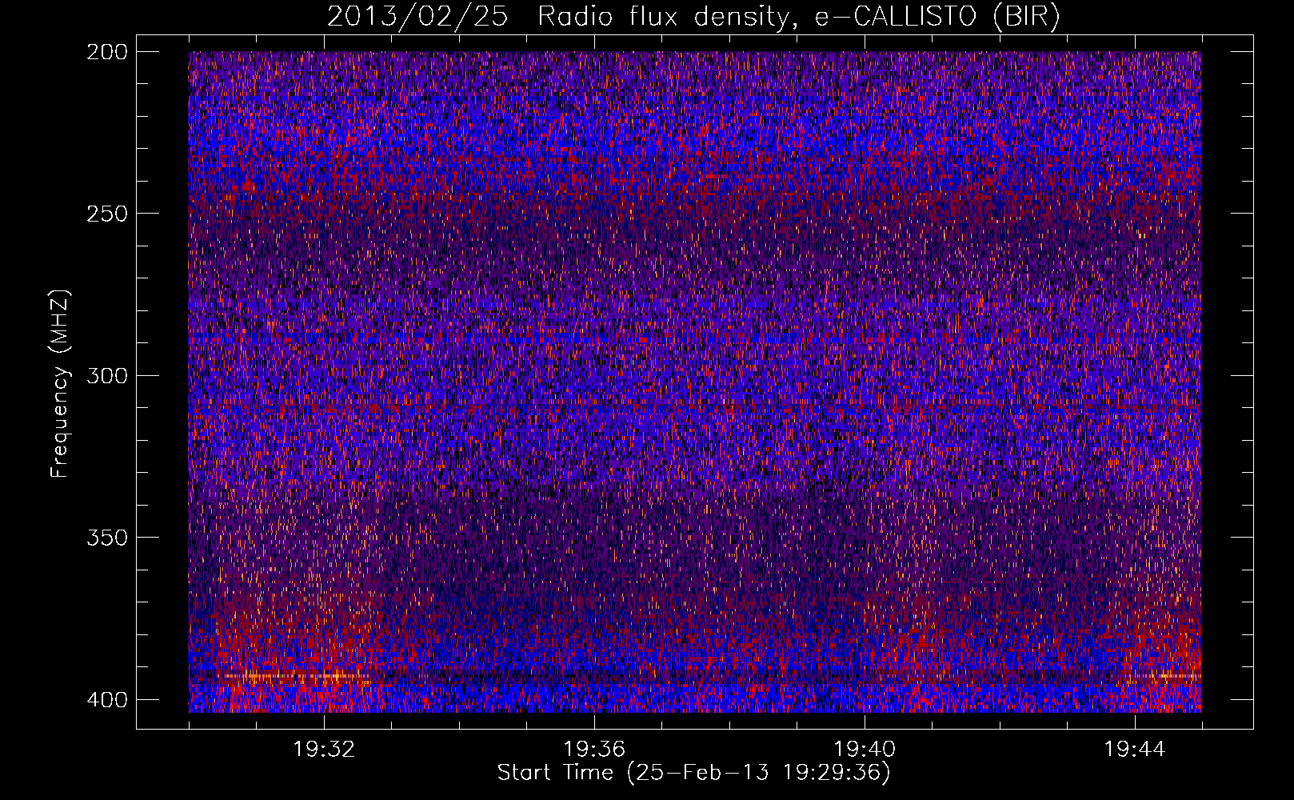This screenshot has height=800, width=1294.
Task: Click the 19:44 time tick label
Action: tap(1135, 750)
